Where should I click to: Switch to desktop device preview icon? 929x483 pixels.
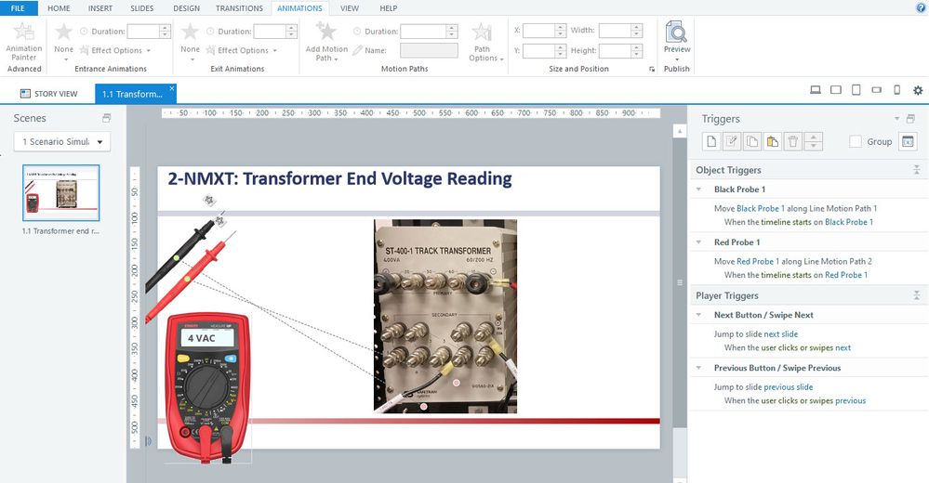point(816,90)
